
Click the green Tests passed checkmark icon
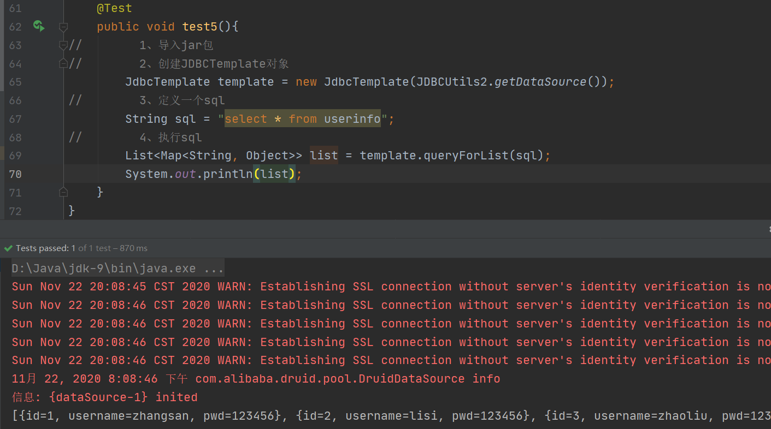(x=8, y=248)
